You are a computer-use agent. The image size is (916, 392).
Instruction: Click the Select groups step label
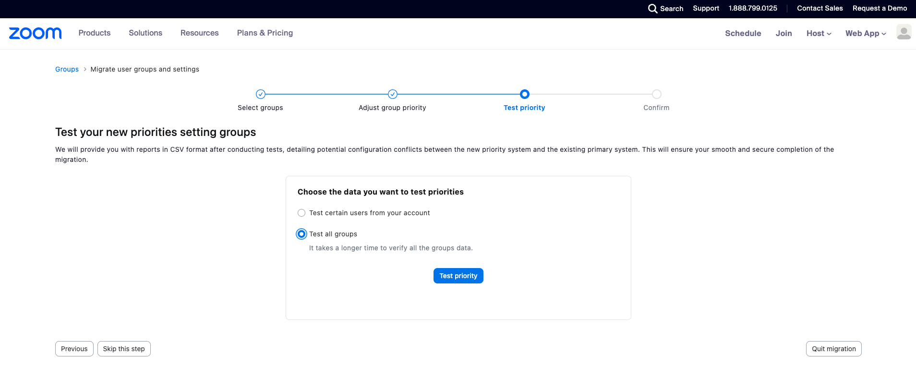pos(260,108)
